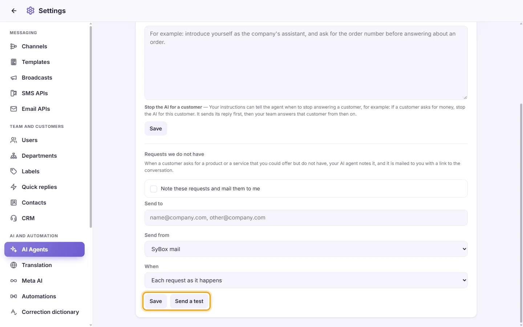Image resolution: width=523 pixels, height=327 pixels.
Task: Click the Labels tag icon
Action: click(x=14, y=171)
